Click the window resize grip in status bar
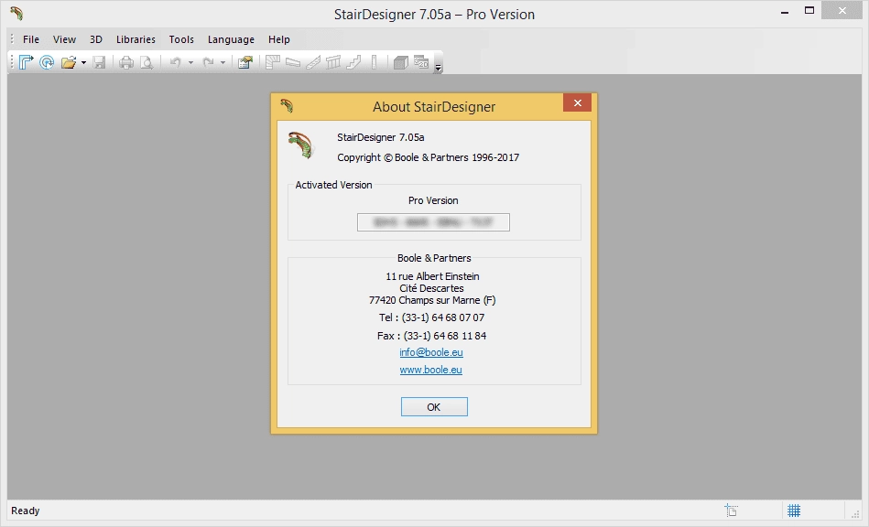The height and width of the screenshot is (527, 869). coord(855,513)
